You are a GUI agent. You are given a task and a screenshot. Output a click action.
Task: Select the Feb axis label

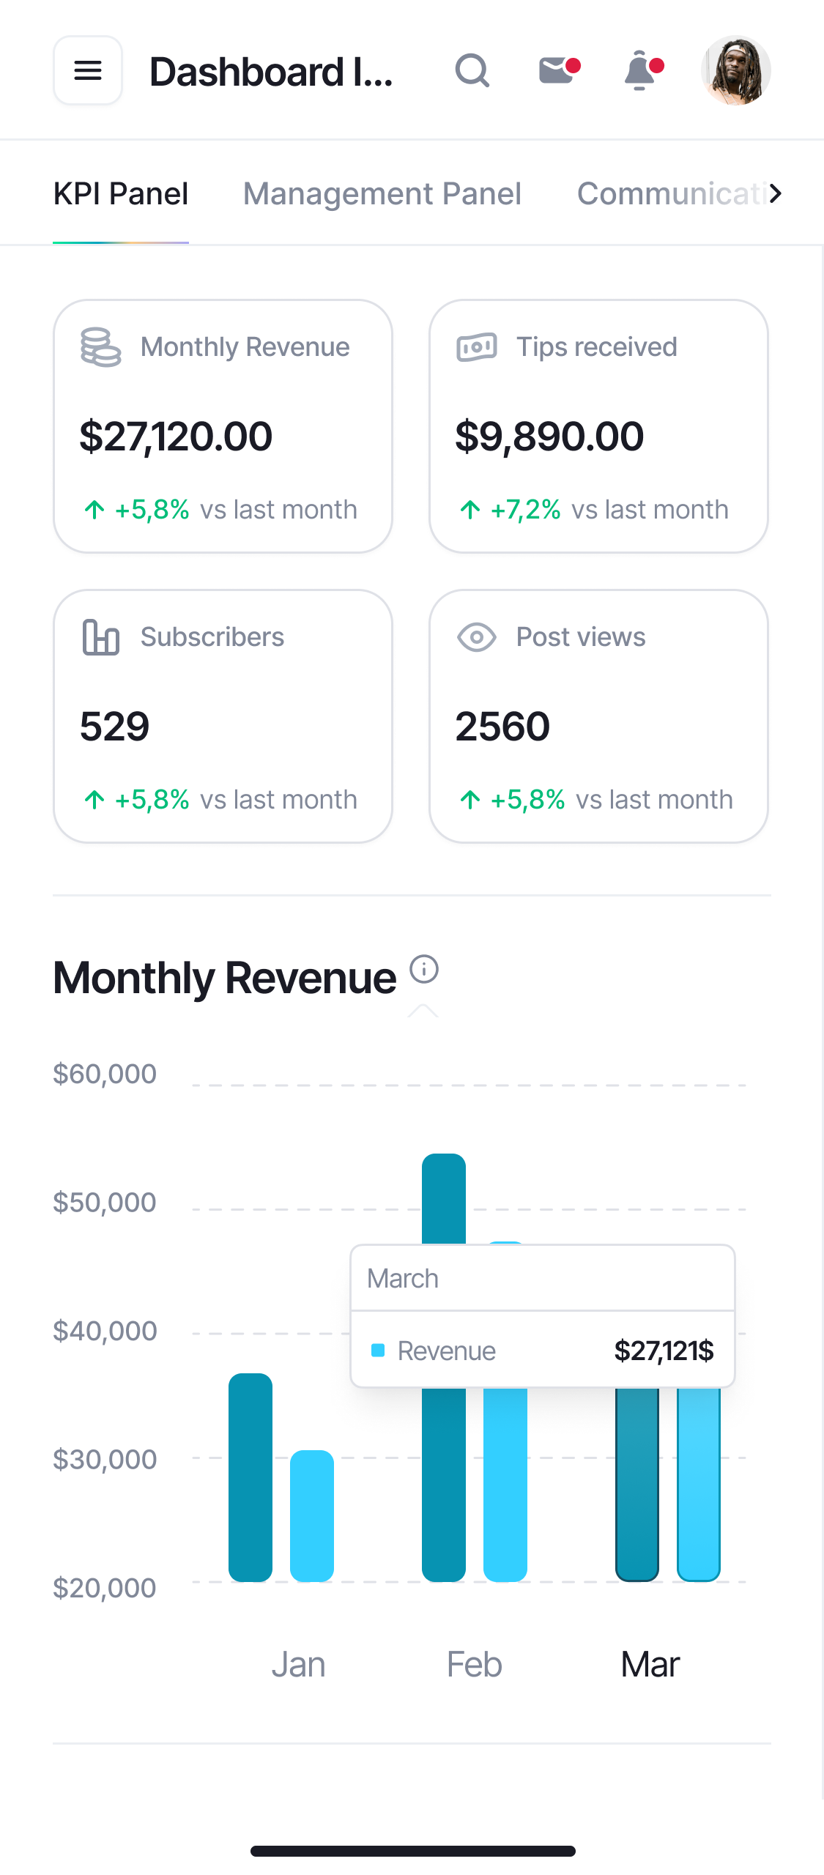point(474,1665)
